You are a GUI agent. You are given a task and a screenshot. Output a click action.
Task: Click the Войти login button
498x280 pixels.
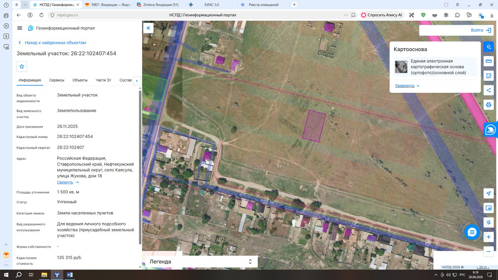click(481, 30)
